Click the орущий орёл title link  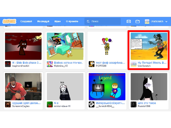tap(26, 103)
